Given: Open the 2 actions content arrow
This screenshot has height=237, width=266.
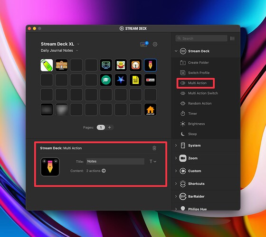Looking at the screenshot, I should 104,171.
